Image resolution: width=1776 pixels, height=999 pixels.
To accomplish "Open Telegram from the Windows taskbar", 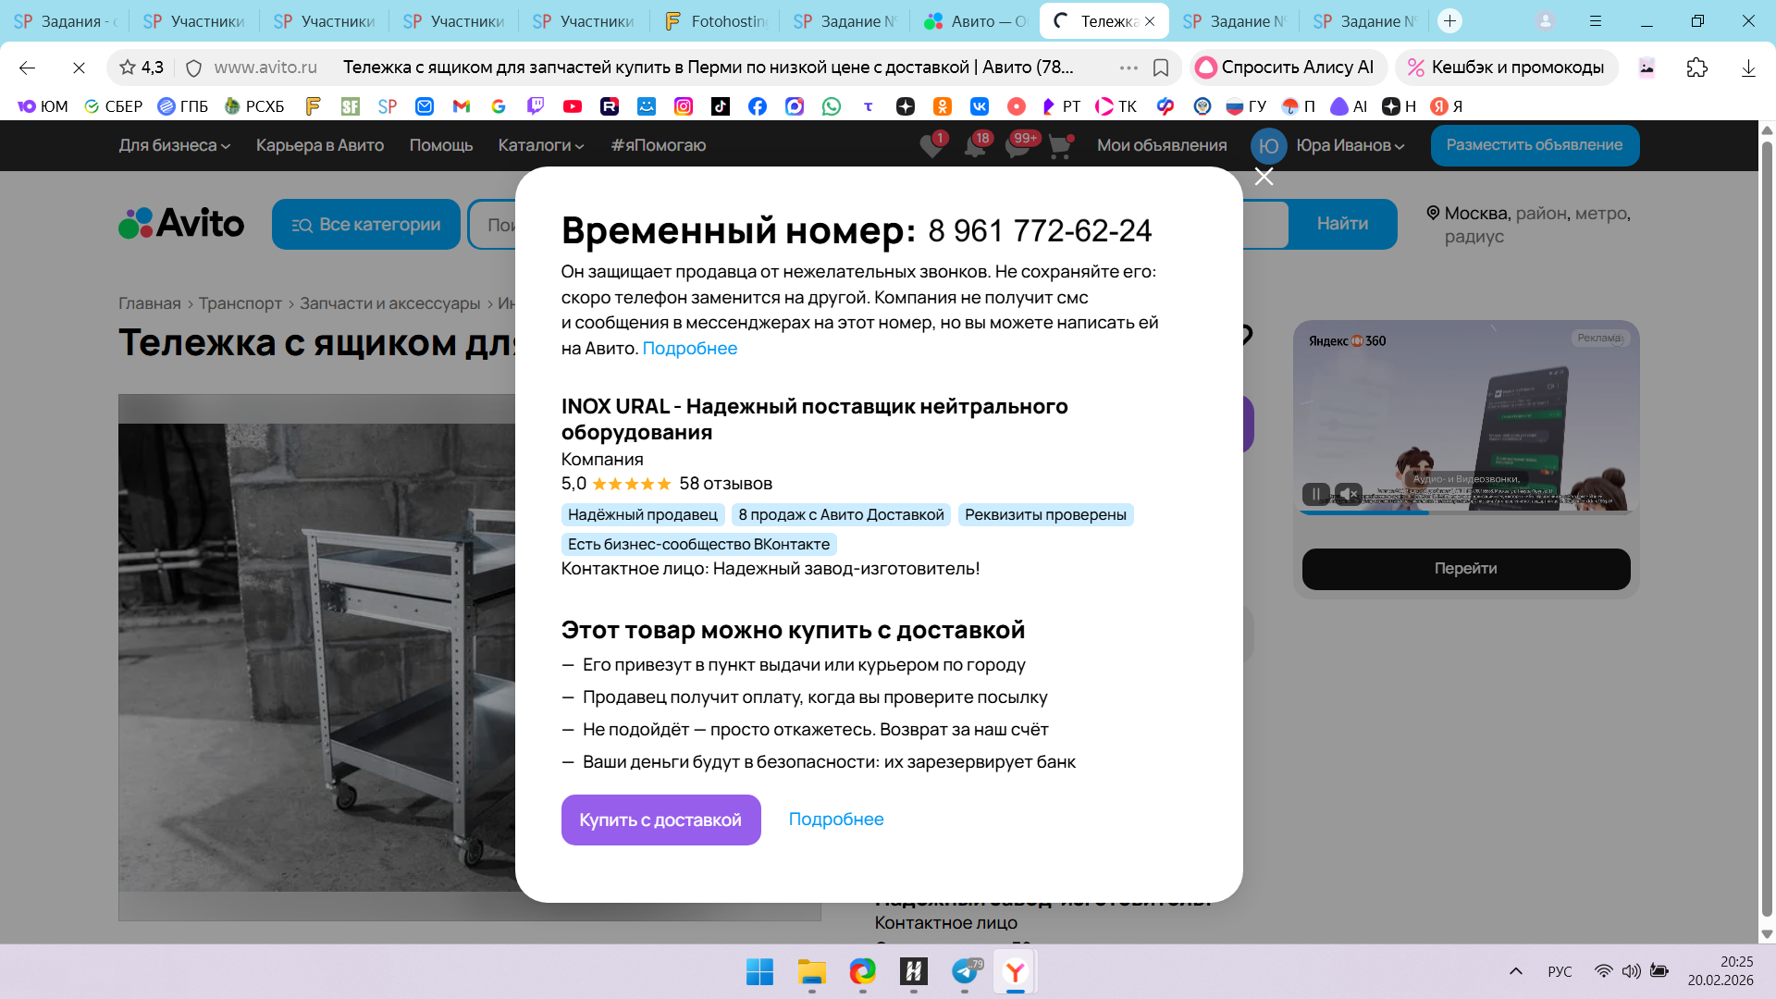I will (965, 971).
